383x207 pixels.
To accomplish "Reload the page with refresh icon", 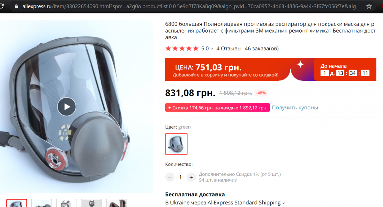I will (x=3, y=6).
